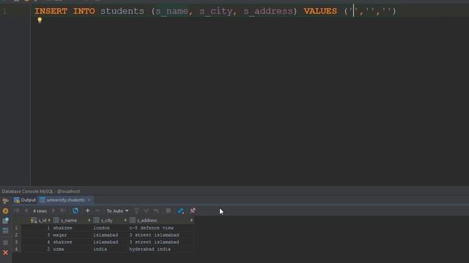
Task: Select the cell 'london'
Action: pyautogui.click(x=101, y=228)
